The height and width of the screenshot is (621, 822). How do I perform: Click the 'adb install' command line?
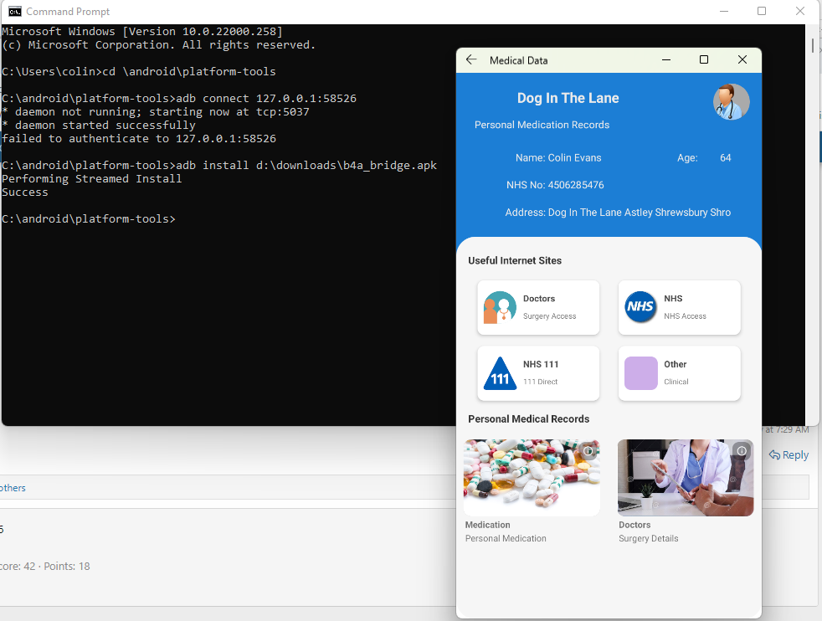pyautogui.click(x=219, y=165)
